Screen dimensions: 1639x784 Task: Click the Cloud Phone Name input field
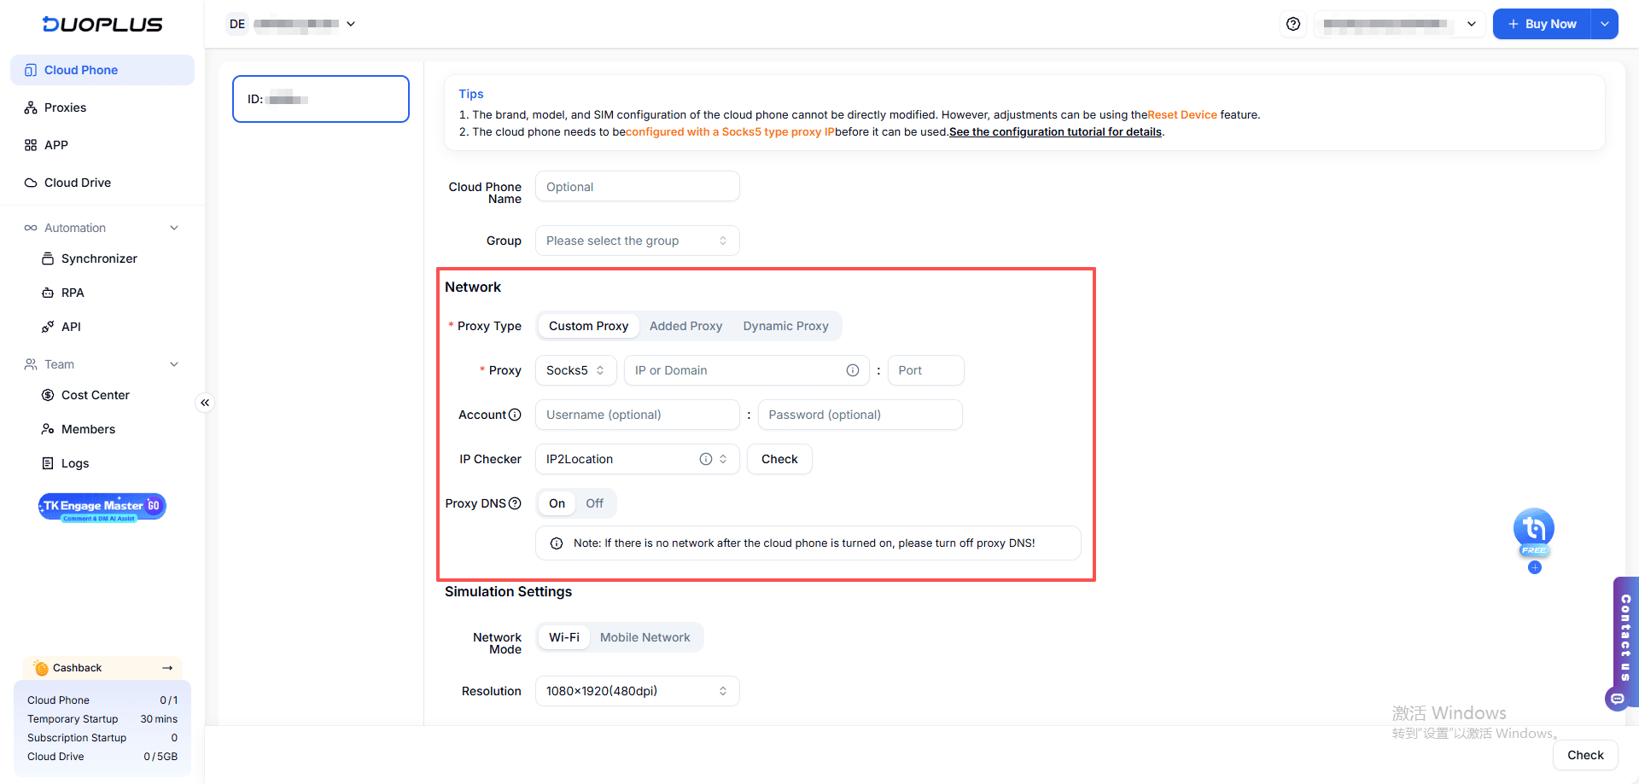(637, 187)
